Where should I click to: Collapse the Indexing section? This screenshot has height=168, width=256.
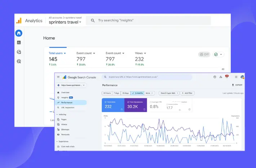click(57, 115)
